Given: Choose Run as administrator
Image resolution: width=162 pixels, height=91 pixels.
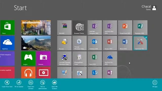Looking at the screenshot, I should coord(43,85).
